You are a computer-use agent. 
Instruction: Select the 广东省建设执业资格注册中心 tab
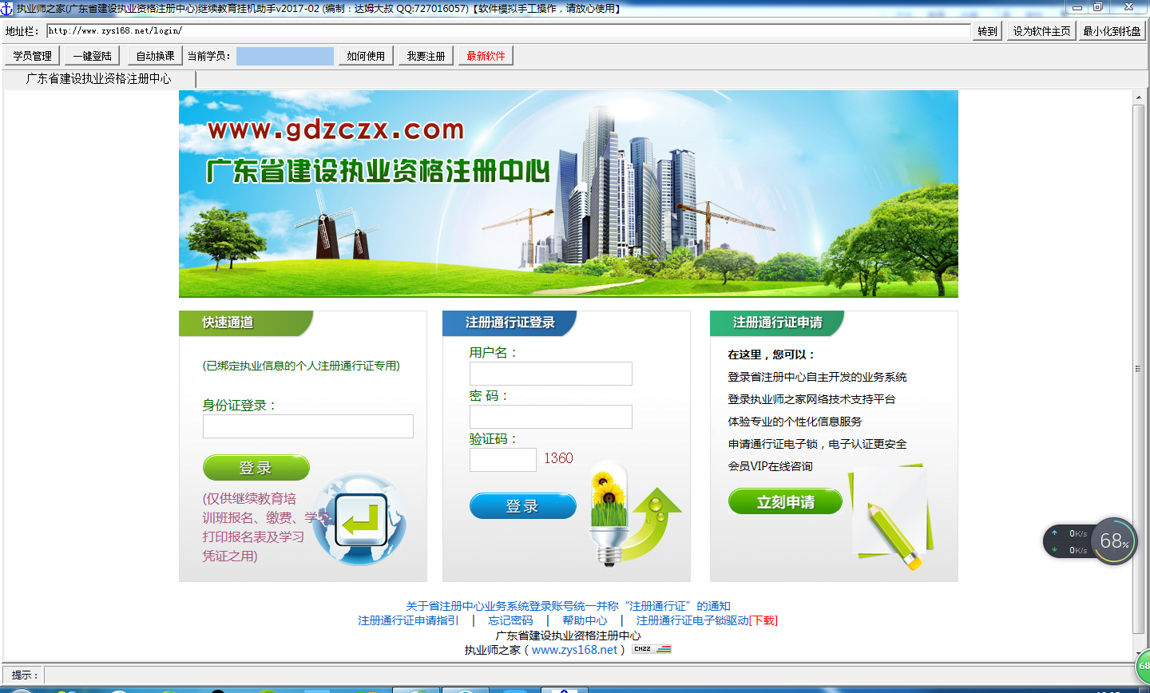tap(99, 79)
